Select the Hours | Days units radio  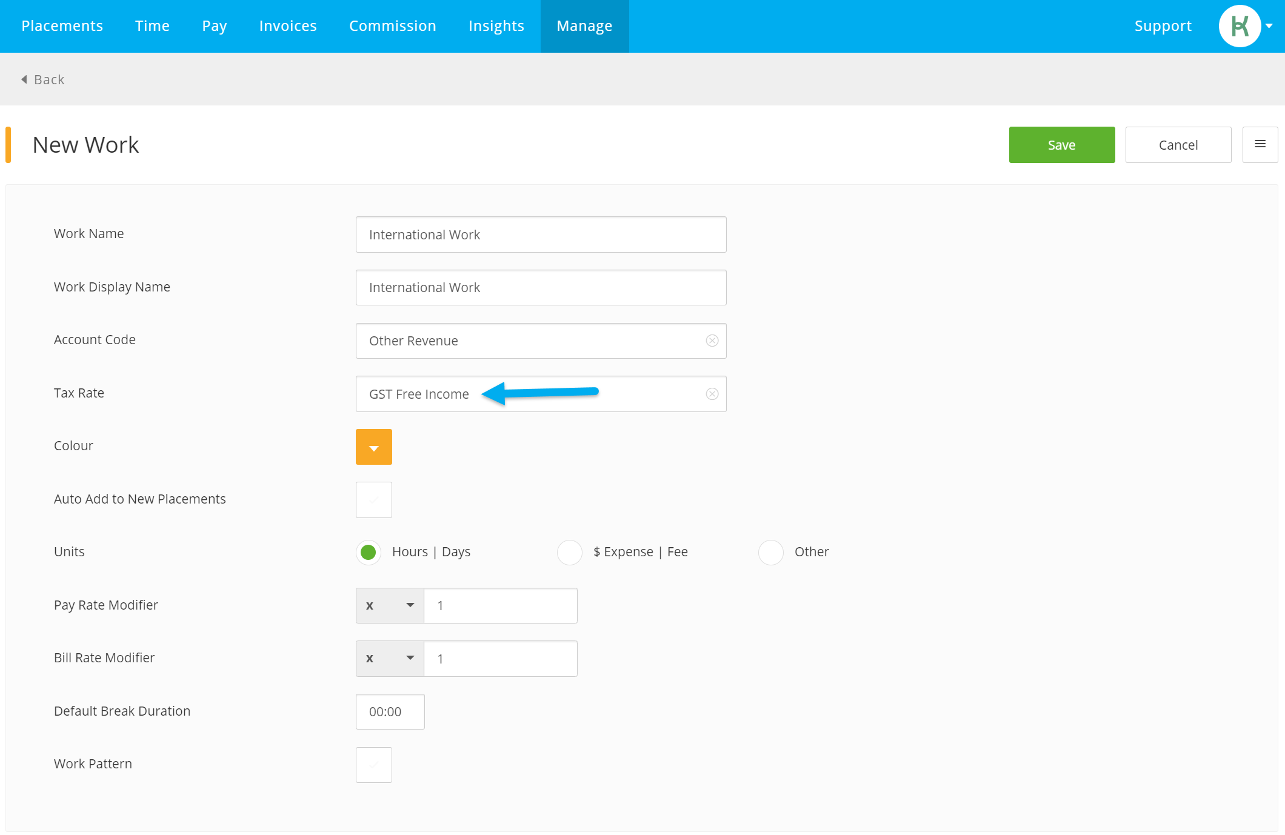[369, 553]
